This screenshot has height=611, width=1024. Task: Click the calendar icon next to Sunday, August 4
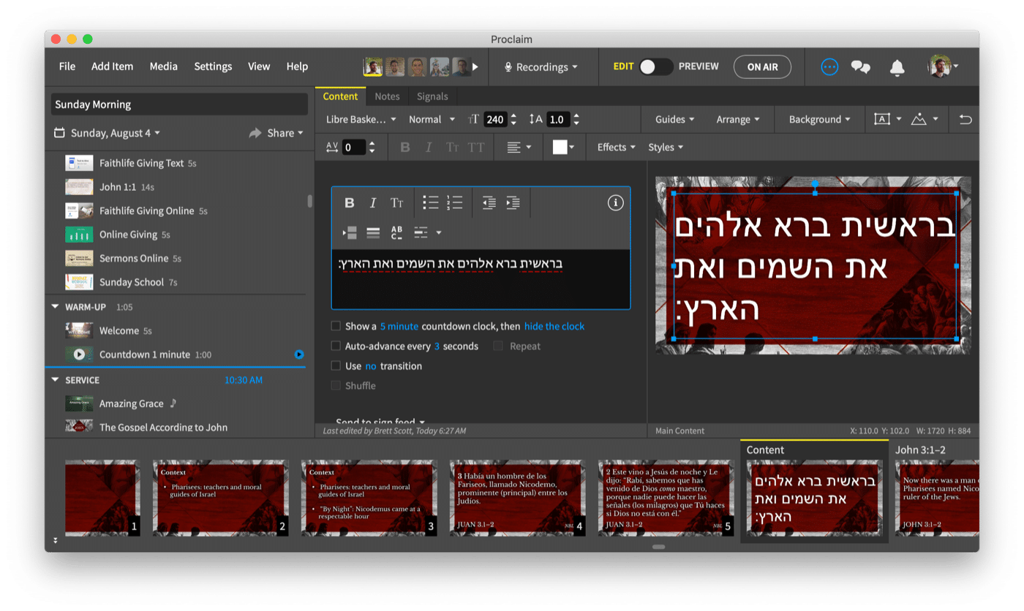click(x=59, y=133)
